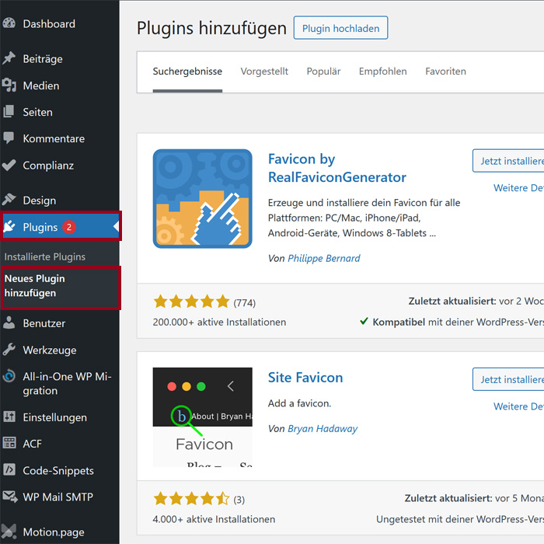
Task: Click the Complianz checkmark icon
Action: coord(9,165)
